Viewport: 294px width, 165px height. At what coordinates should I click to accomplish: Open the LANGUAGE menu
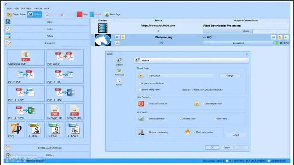point(26,8)
